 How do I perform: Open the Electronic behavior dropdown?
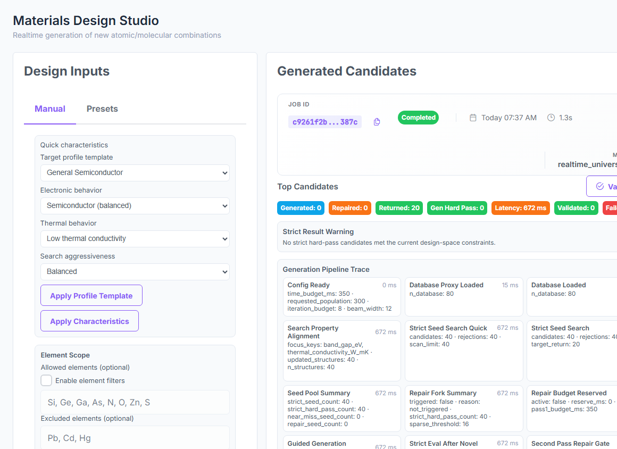pos(135,206)
